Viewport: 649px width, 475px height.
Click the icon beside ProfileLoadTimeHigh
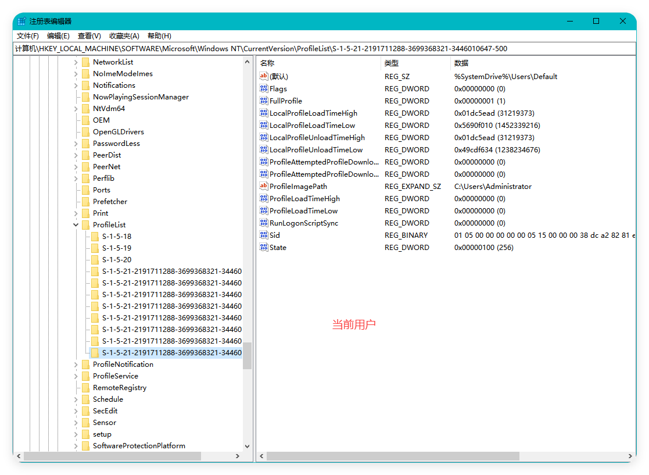[x=264, y=198]
